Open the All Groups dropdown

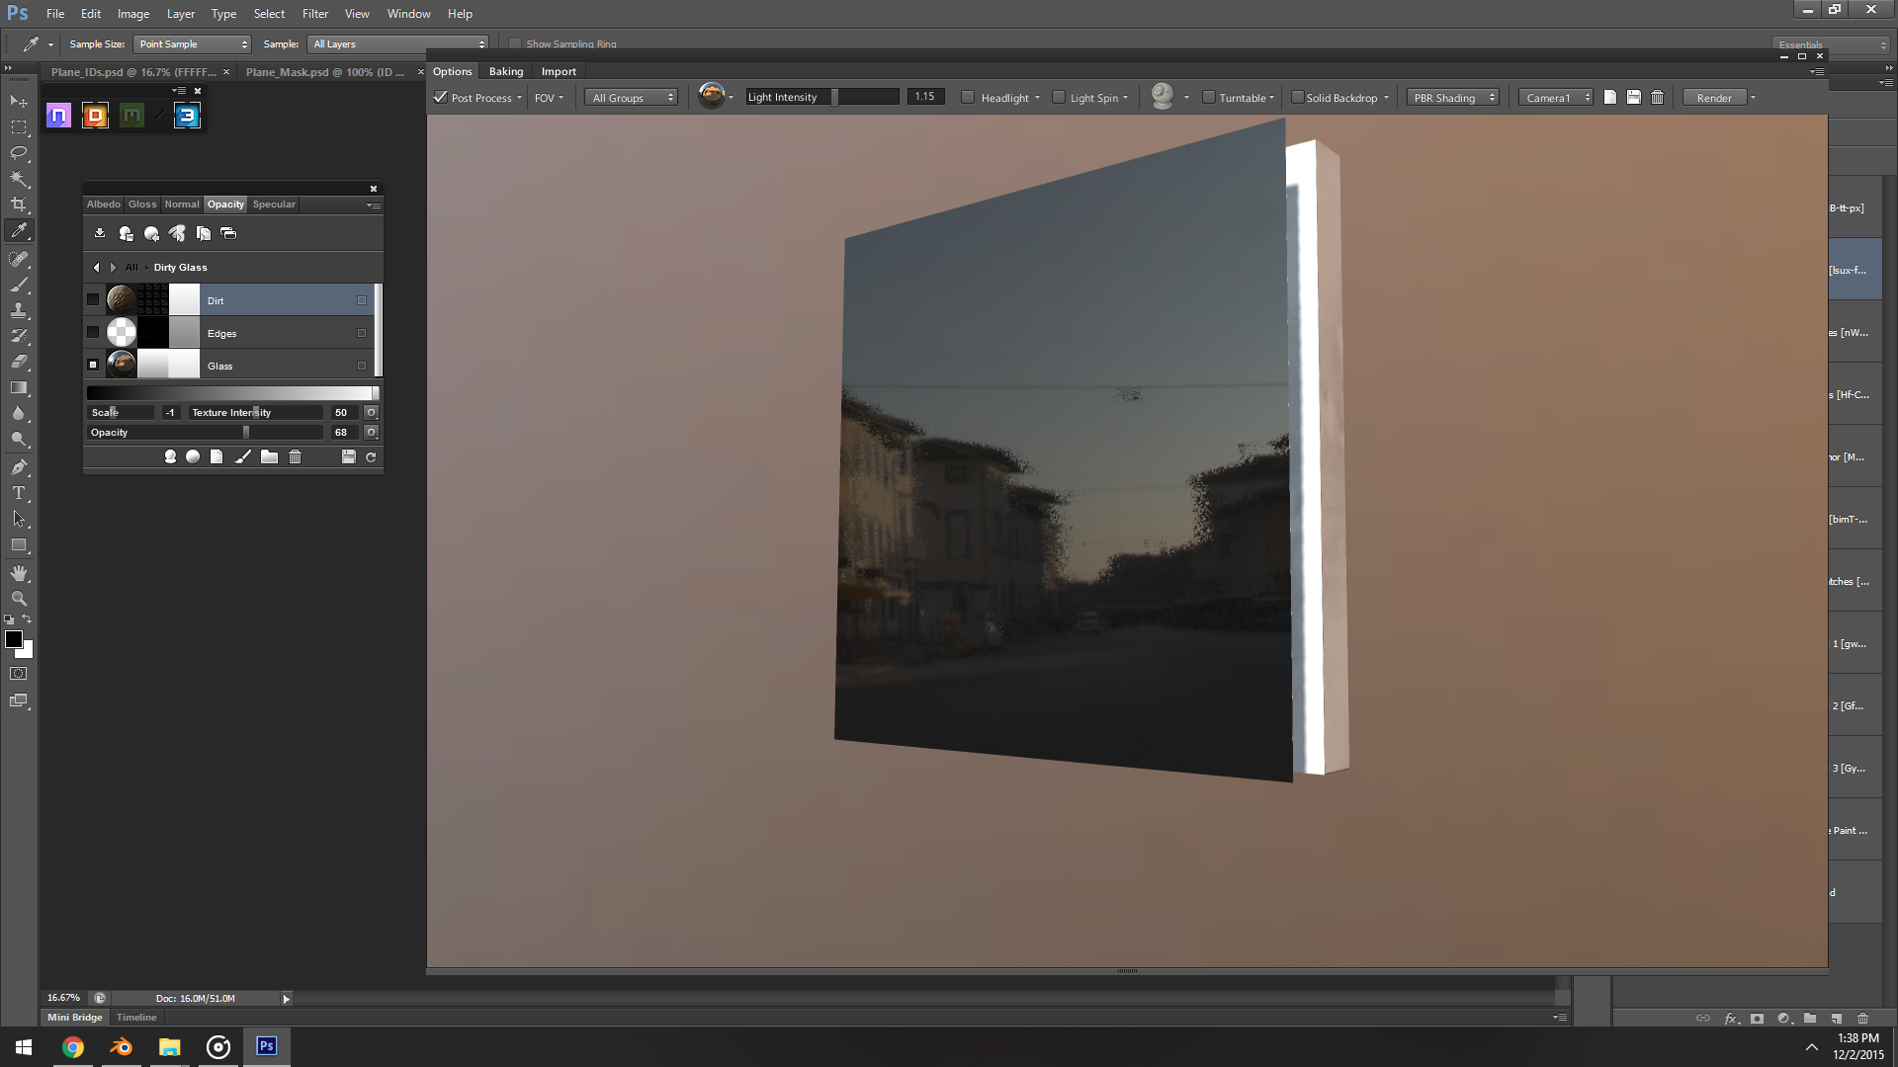(x=633, y=98)
